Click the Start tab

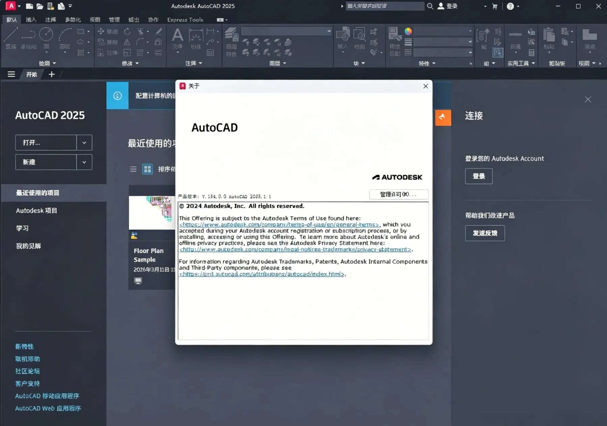32,74
